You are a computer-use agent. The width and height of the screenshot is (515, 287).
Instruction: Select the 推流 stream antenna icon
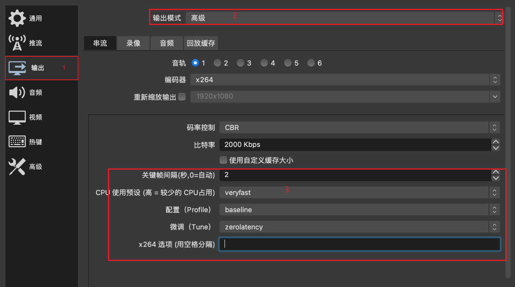pos(17,43)
